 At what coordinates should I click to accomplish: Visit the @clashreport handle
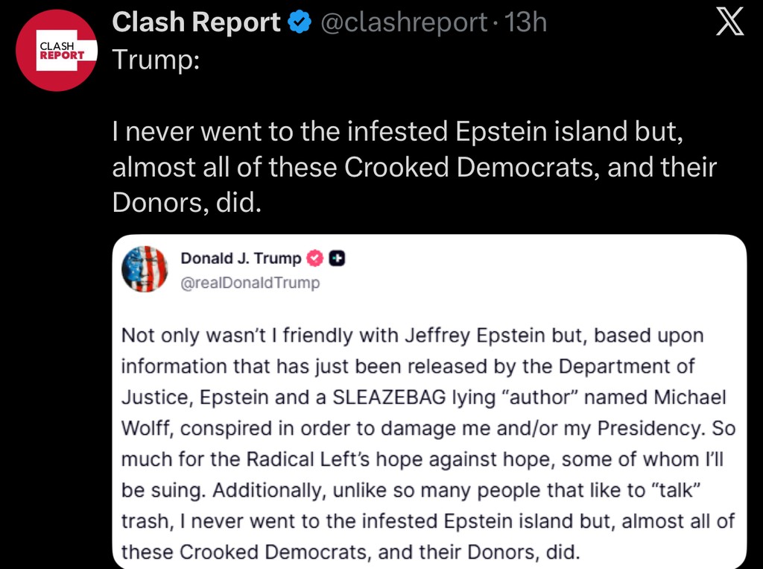click(403, 24)
